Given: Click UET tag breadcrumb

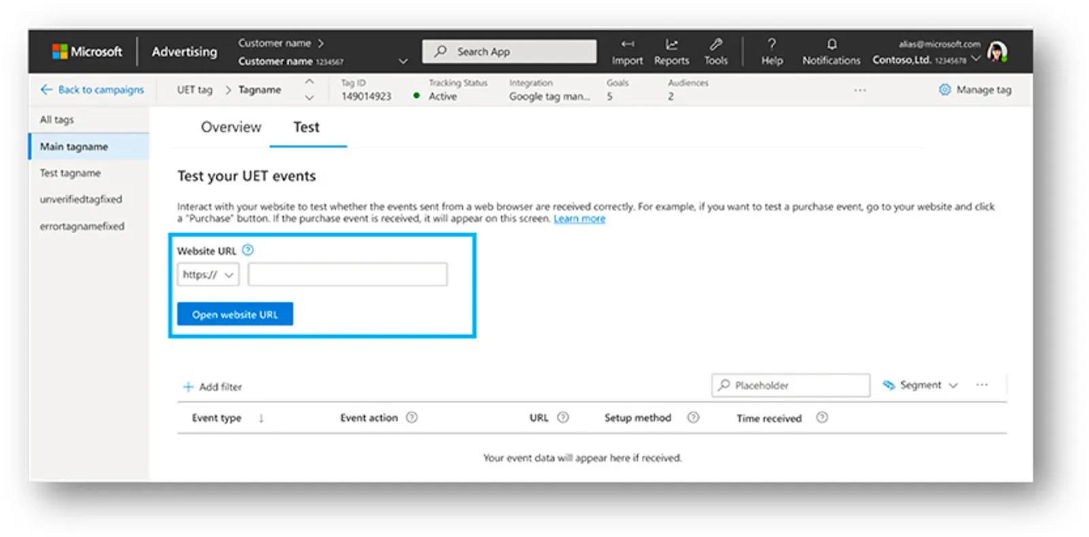Looking at the screenshot, I should [x=195, y=90].
